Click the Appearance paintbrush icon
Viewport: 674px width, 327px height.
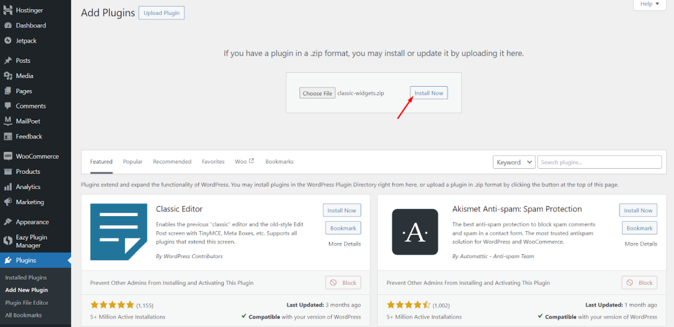point(8,222)
